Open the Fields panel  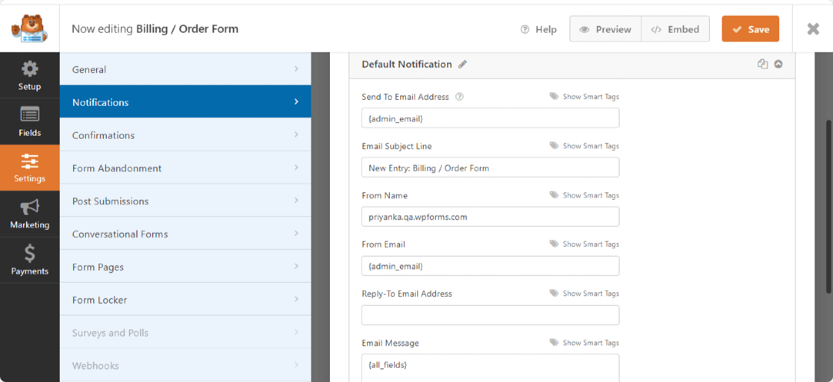[x=30, y=122]
